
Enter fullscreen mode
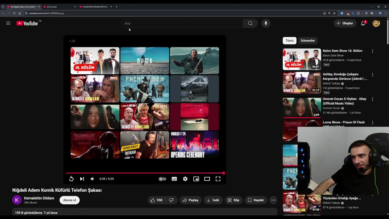218,179
